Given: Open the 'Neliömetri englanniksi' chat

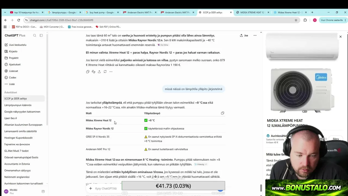Looking at the screenshot, I should point(24,177).
